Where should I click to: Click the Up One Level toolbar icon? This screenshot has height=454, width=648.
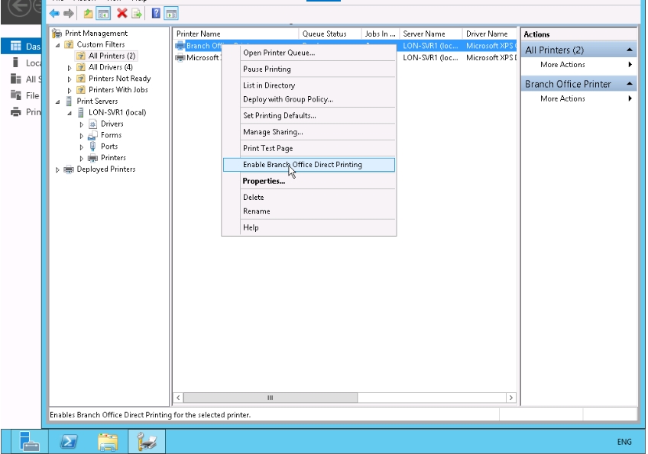[88, 14]
